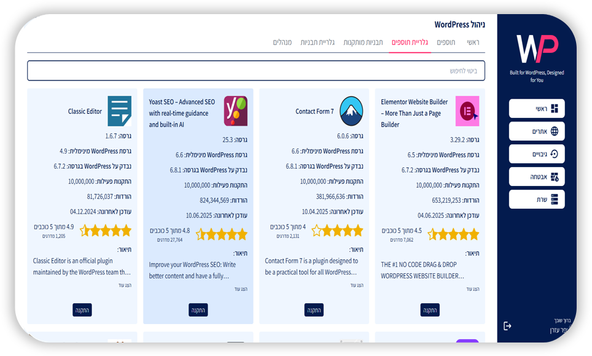Click the Contact Form 7 star rating
Viewport: 592px width, 356px height.
click(x=338, y=231)
